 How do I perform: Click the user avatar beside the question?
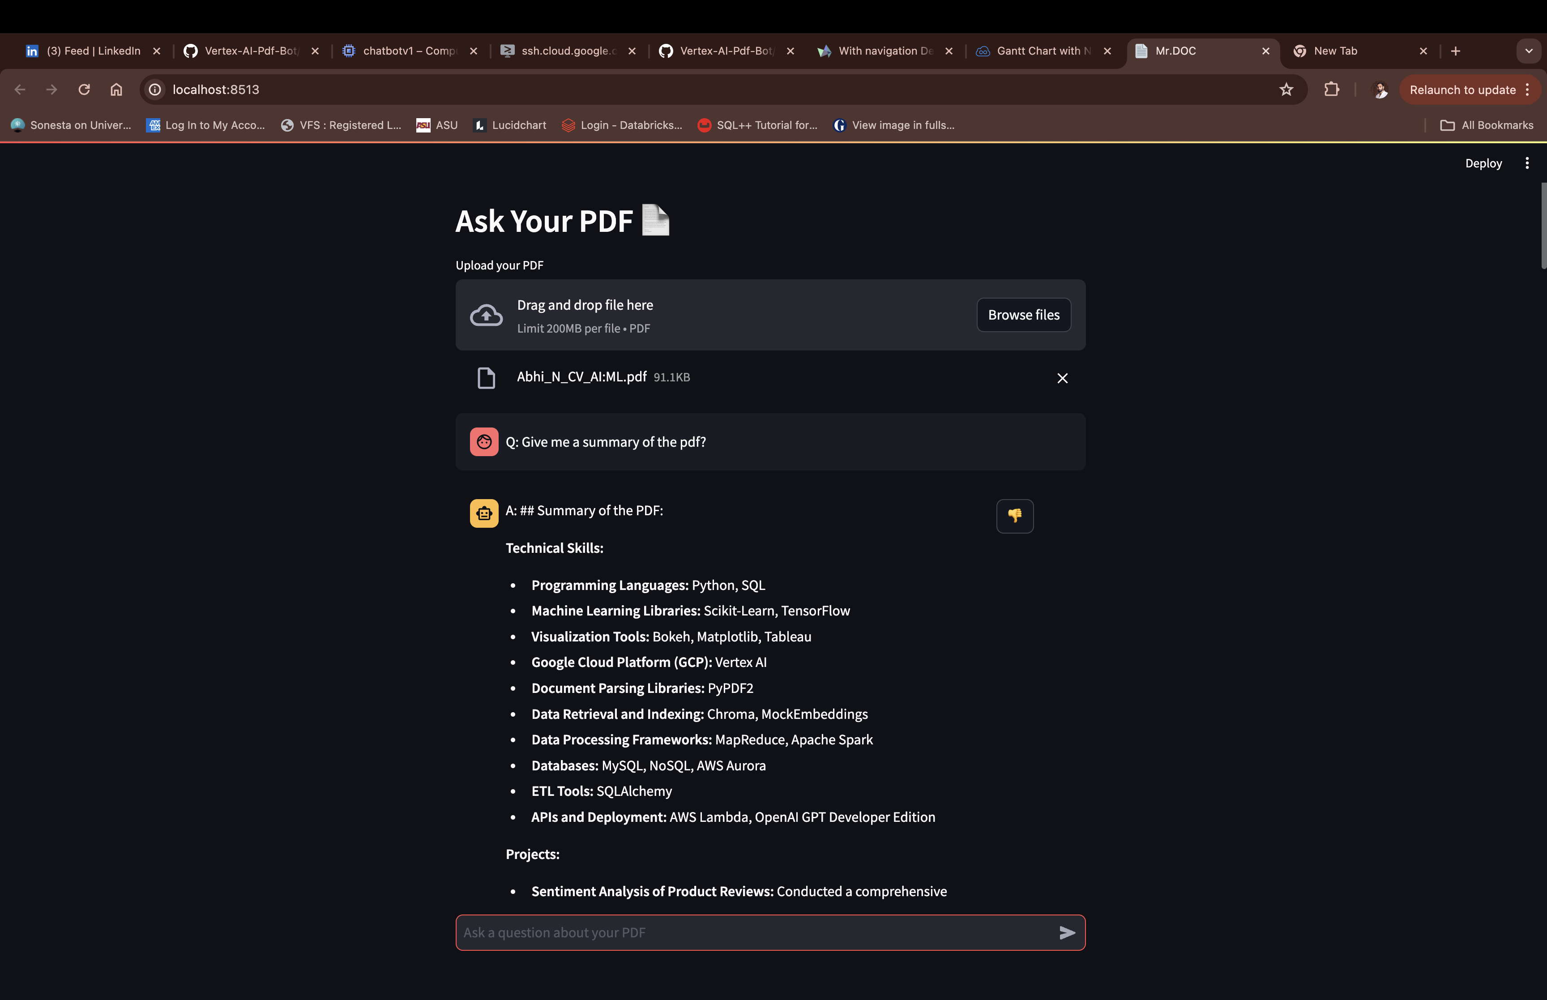pos(483,441)
